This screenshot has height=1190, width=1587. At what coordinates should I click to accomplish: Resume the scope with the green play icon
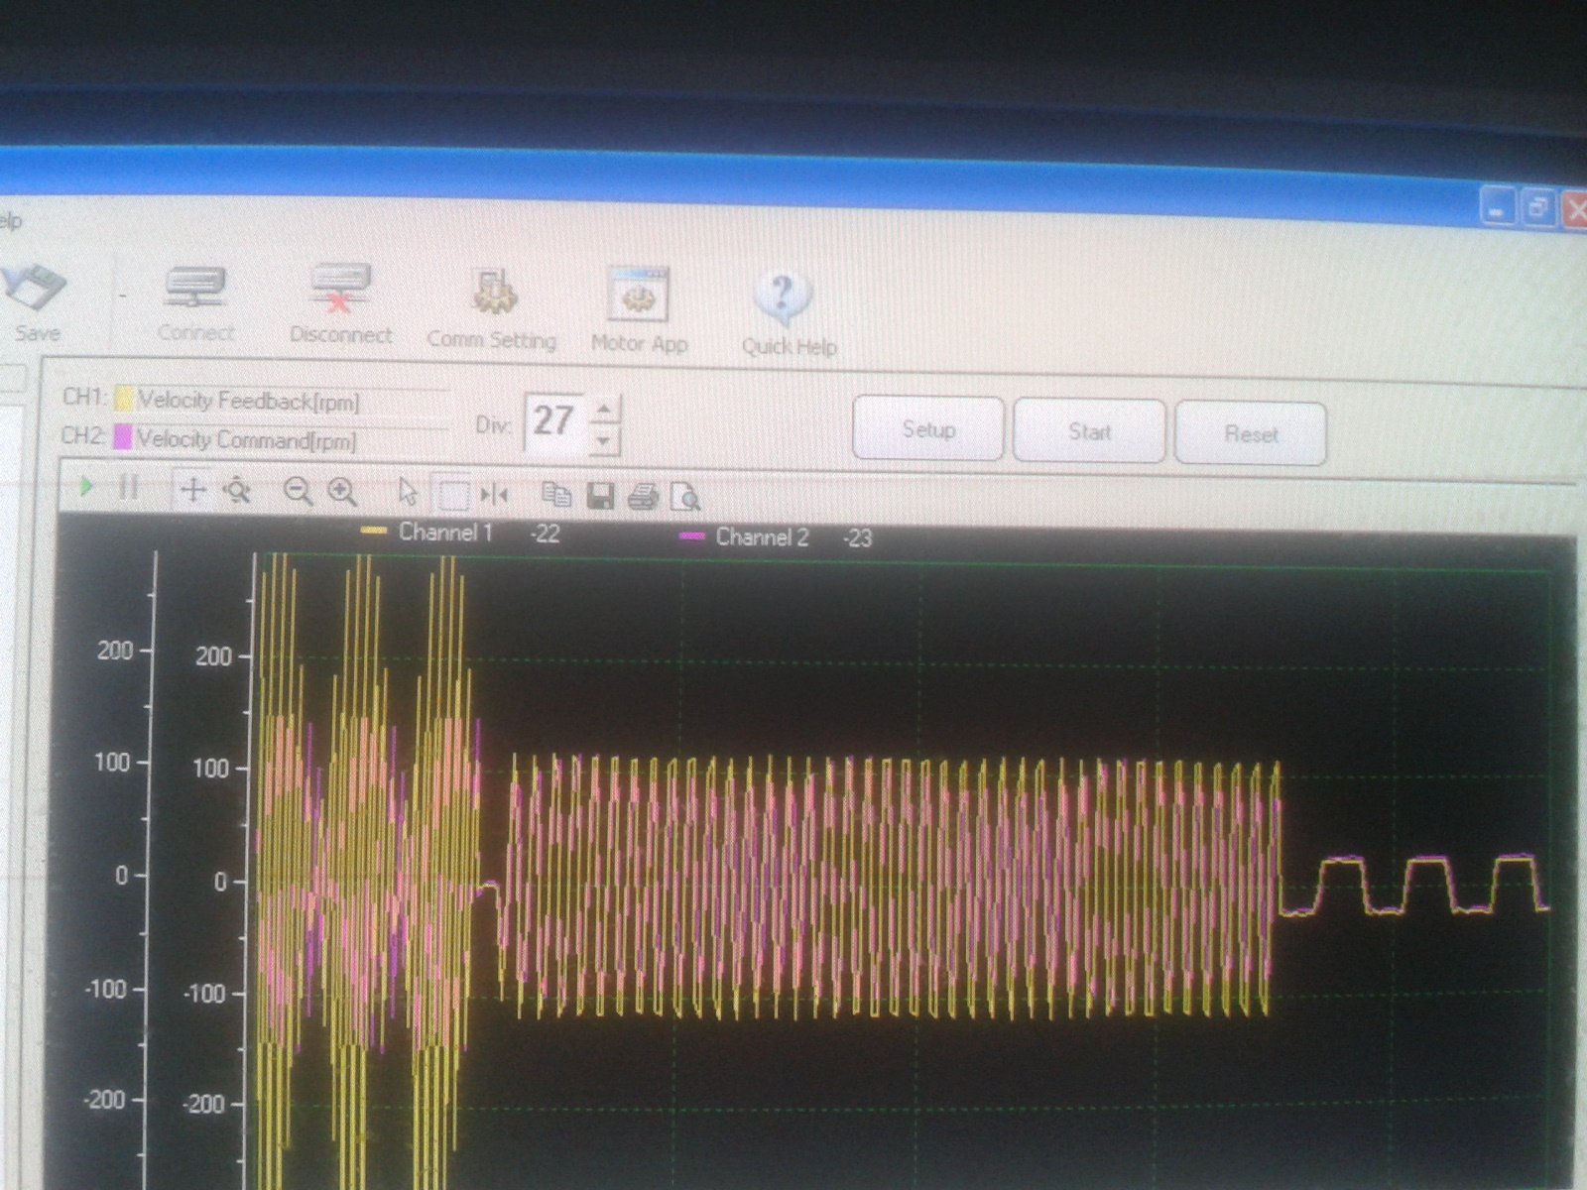(87, 487)
